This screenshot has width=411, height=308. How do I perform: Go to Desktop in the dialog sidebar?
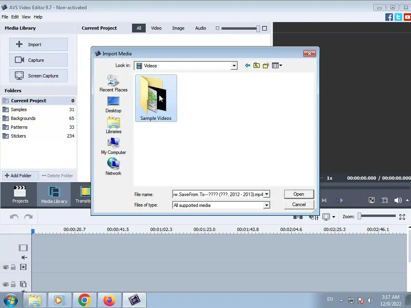point(114,105)
